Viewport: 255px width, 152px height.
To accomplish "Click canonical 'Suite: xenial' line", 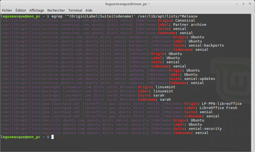I will click(93, 29).
